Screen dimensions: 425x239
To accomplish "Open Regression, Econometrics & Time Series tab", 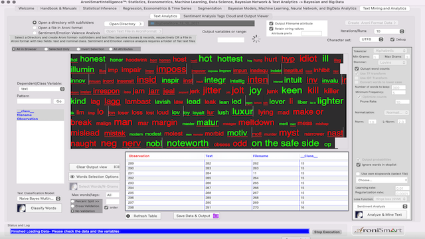I will (x=157, y=9).
